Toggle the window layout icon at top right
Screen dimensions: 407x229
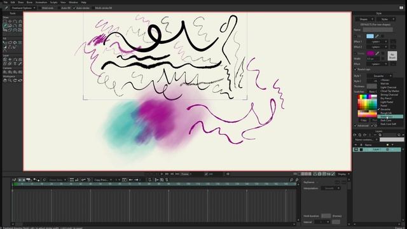point(401,8)
